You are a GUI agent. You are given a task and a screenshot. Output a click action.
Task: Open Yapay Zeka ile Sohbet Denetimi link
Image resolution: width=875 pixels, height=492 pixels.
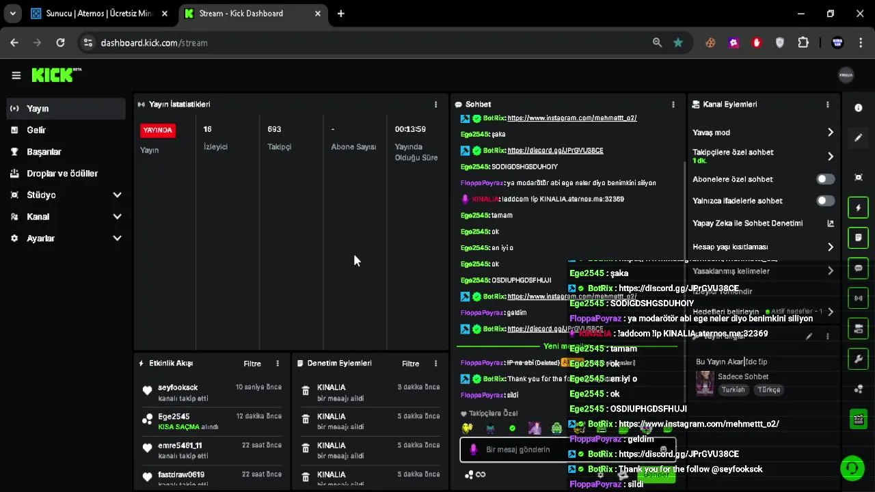pyautogui.click(x=763, y=223)
